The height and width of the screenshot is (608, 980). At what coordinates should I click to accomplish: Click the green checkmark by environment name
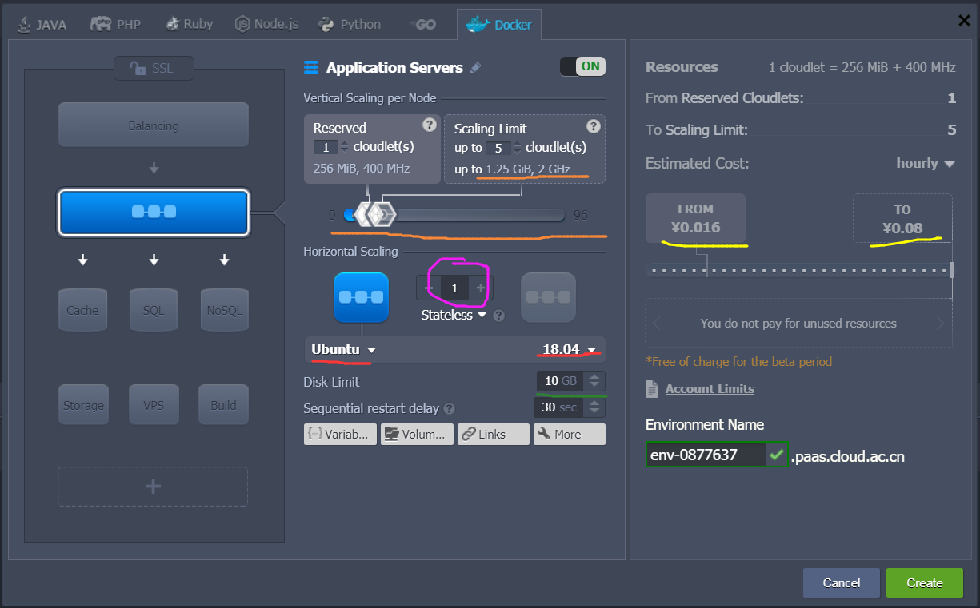(x=776, y=455)
